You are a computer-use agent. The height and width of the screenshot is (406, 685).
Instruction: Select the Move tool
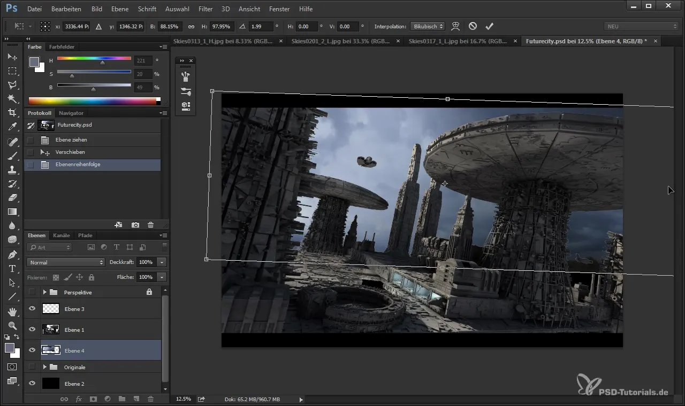12,57
